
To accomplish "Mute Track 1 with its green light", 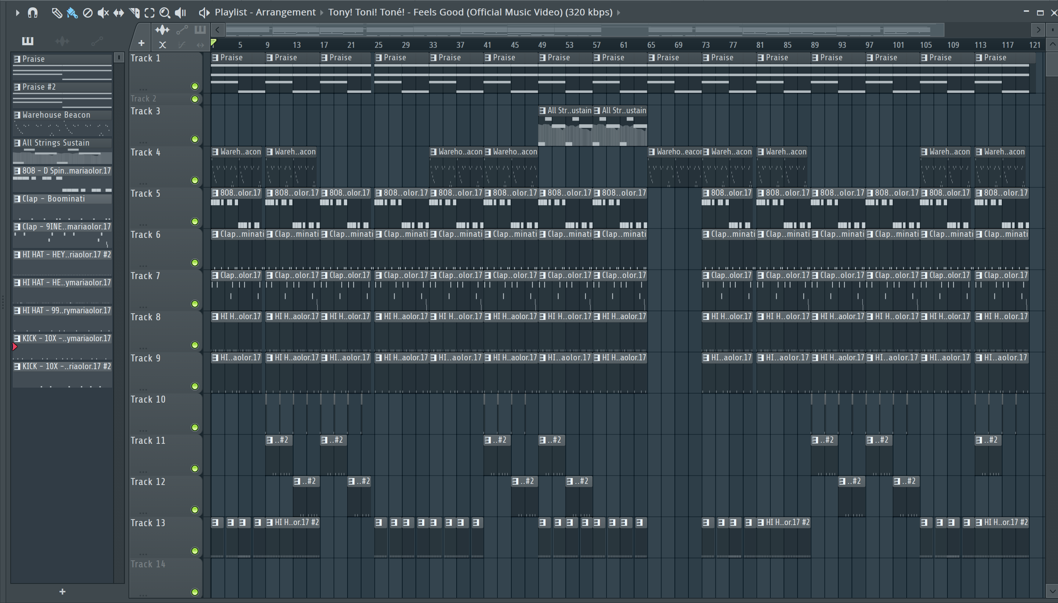I will [x=194, y=86].
